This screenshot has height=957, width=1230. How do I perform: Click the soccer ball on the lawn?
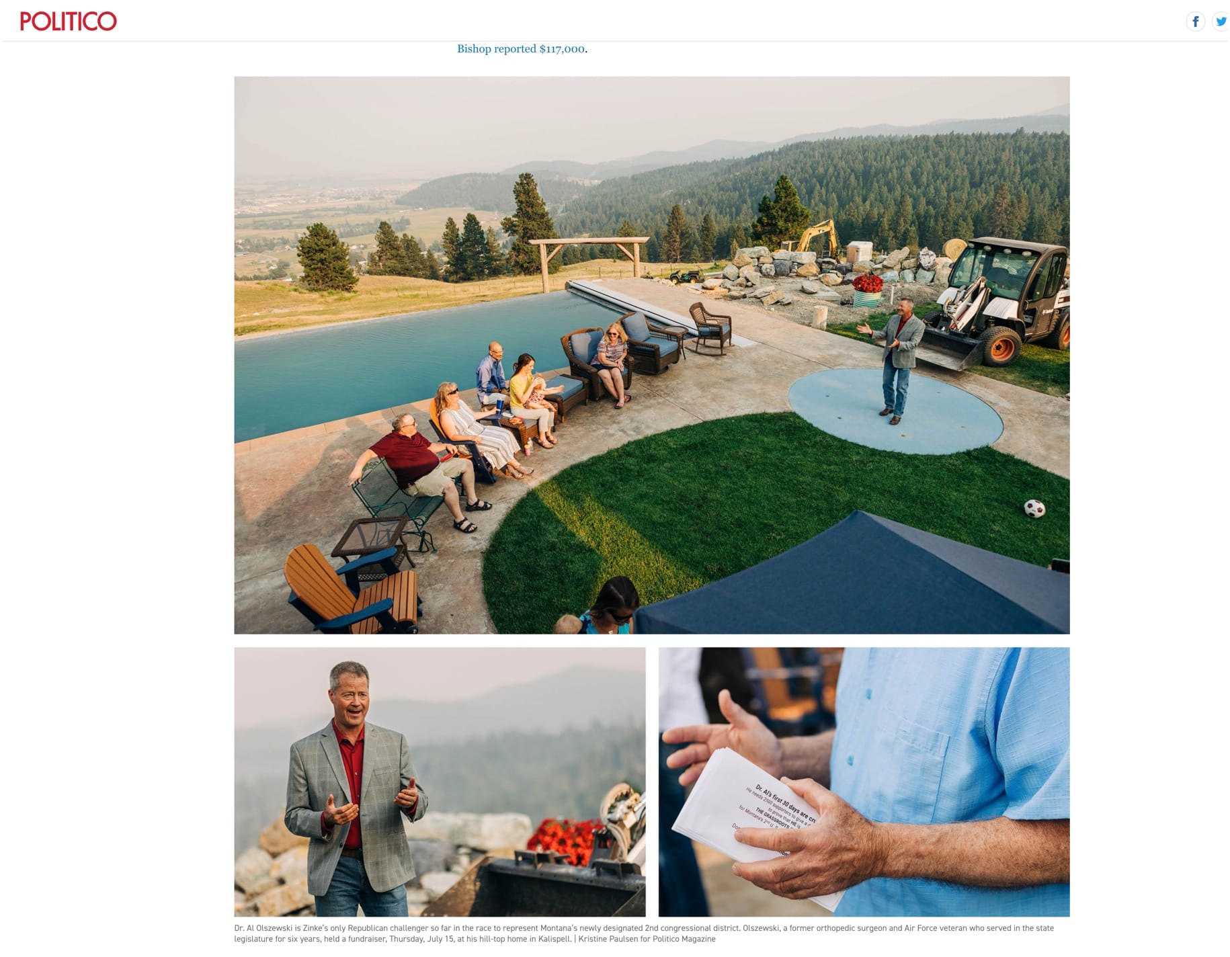point(1034,509)
